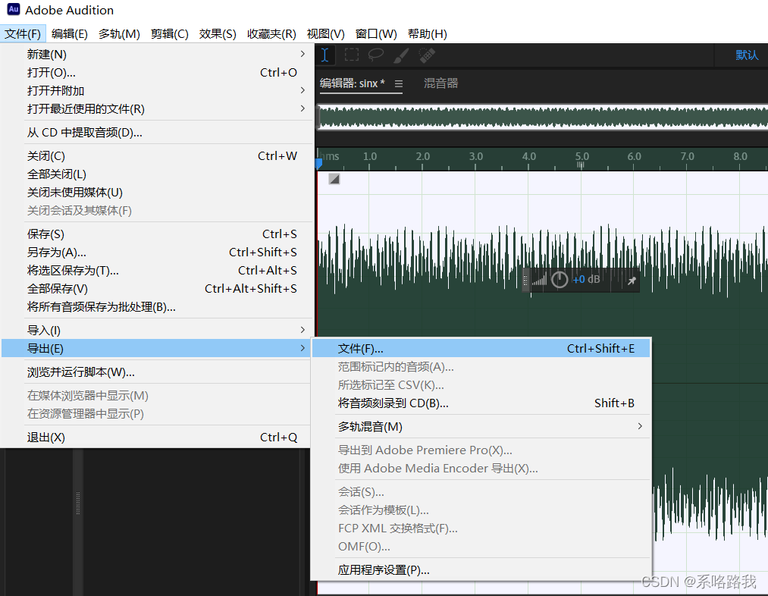Screen dimensions: 768x596
Task: Click the HUD volume knob
Action: (560, 280)
